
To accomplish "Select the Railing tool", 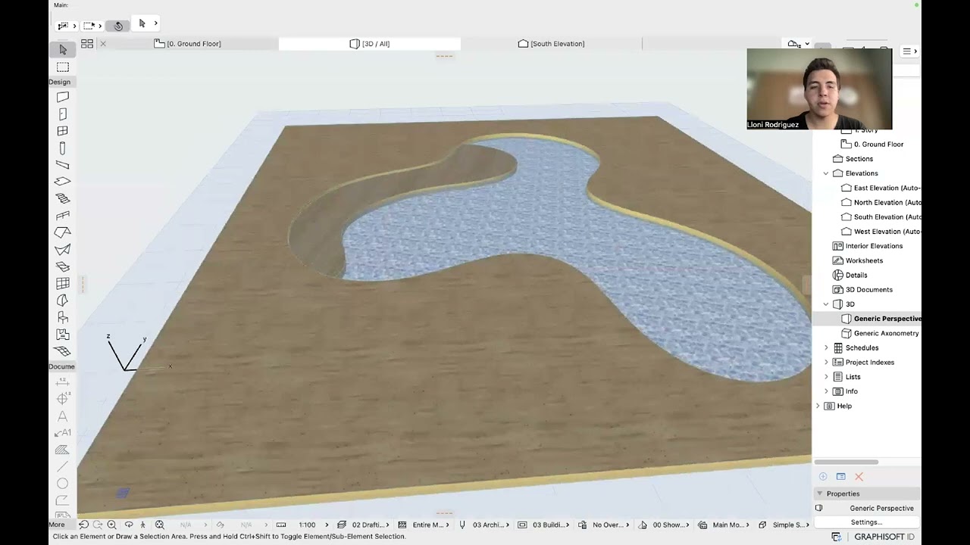I will tap(63, 216).
